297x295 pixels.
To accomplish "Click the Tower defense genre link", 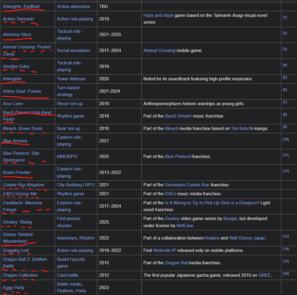I will (x=71, y=79).
